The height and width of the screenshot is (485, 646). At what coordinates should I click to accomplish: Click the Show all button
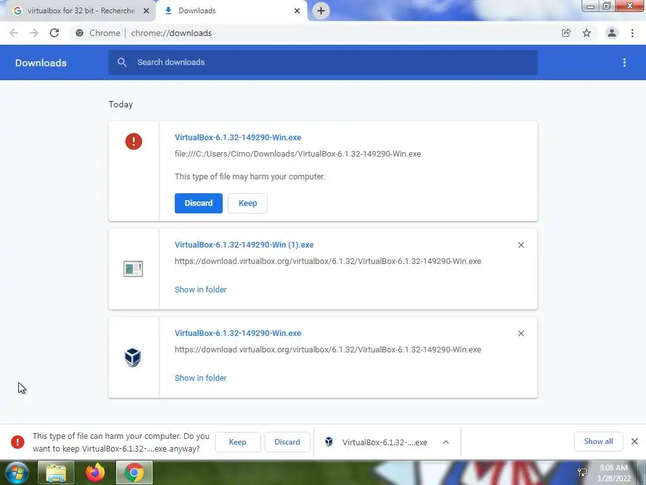[x=598, y=441]
